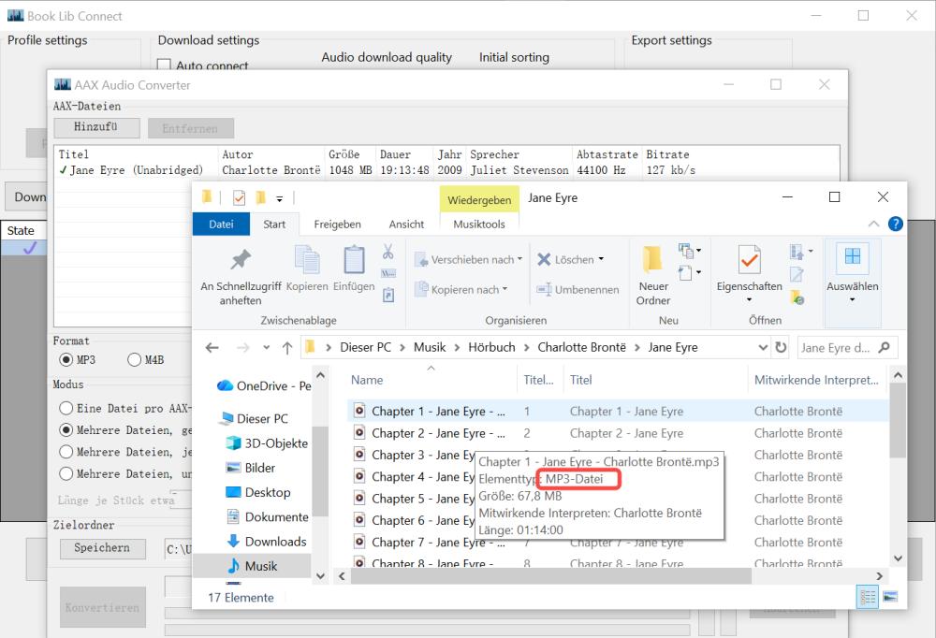Create a folder with Neuer Ordner icon
The height and width of the screenshot is (638, 936).
652,259
